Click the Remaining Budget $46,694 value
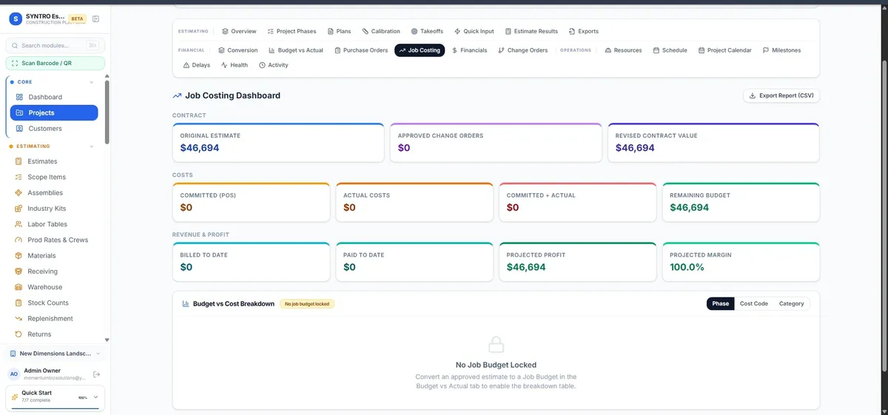The height and width of the screenshot is (415, 888). 690,208
